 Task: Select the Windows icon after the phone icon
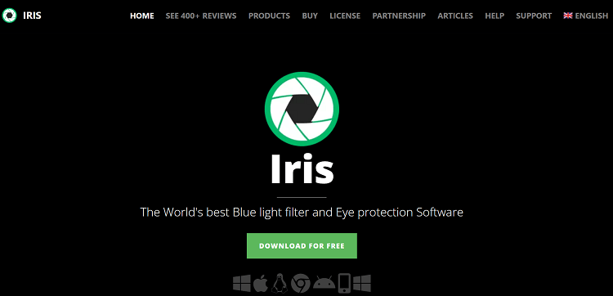tap(361, 283)
